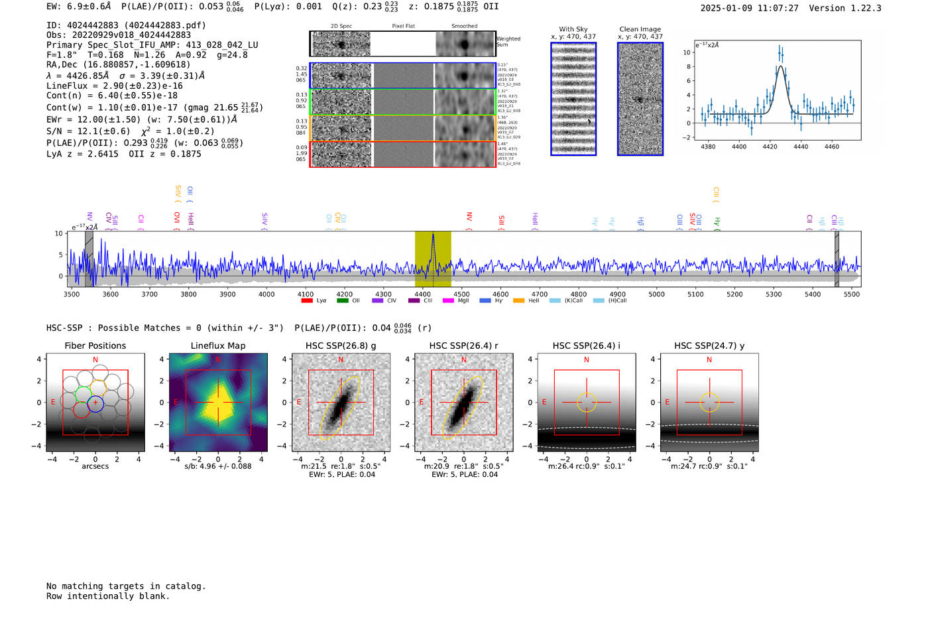928x632 pixels.
Task: Click the Gaussian emission line fit plot
Action: (x=778, y=90)
